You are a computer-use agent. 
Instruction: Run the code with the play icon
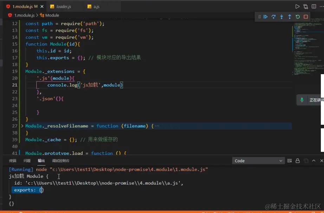(297, 7)
